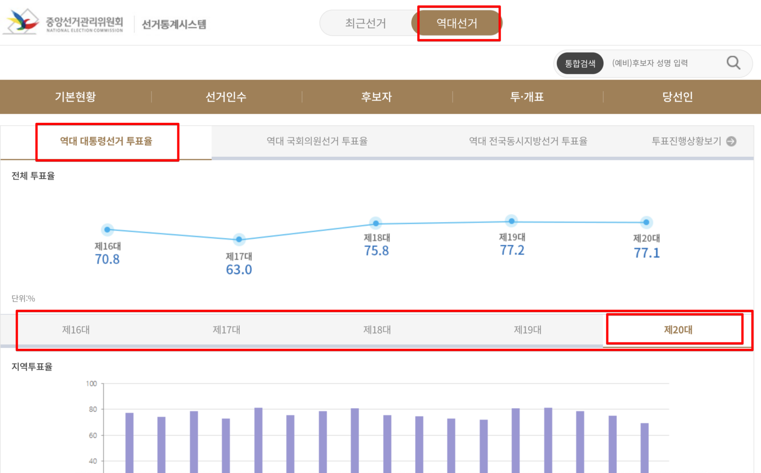
Task: Click the magnifying glass search icon
Action: click(733, 63)
